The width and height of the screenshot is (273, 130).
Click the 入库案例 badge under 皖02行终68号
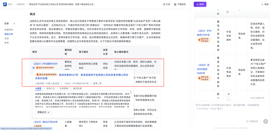[38, 126]
